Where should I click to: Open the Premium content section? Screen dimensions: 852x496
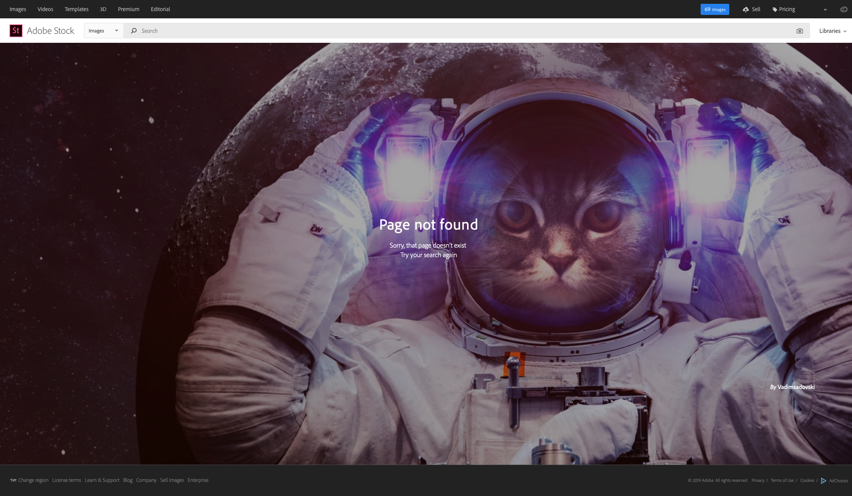128,9
